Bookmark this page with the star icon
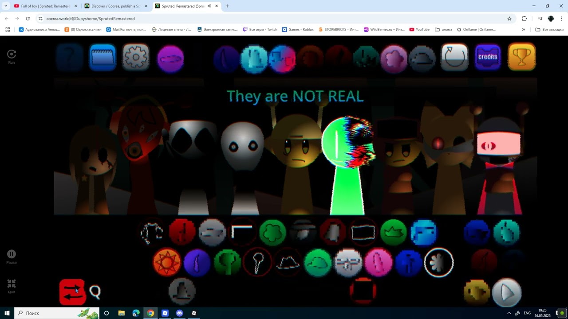568x319 pixels. pyautogui.click(x=509, y=19)
